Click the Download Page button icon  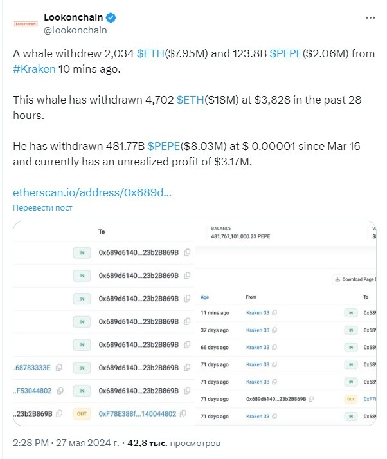pos(337,279)
